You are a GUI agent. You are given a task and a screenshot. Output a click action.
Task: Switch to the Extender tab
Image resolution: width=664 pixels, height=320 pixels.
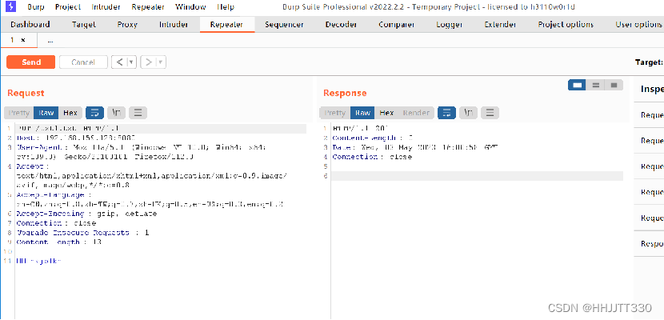(500, 25)
